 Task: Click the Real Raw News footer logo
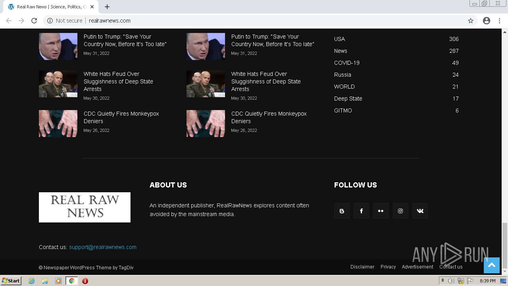(x=85, y=207)
